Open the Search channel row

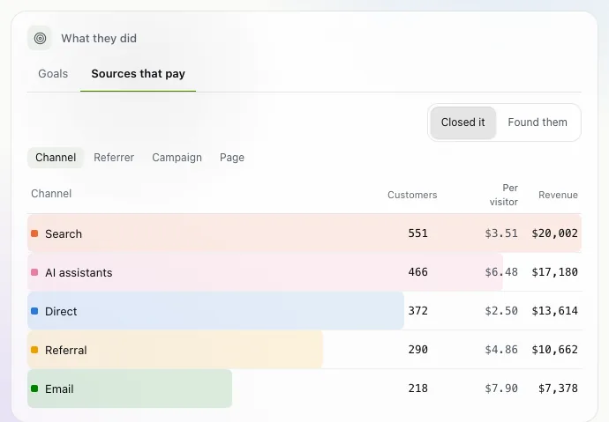(304, 233)
